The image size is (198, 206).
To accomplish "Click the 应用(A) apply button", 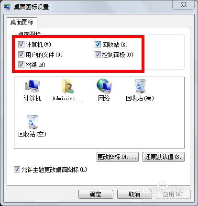I will pyautogui.click(x=173, y=194).
